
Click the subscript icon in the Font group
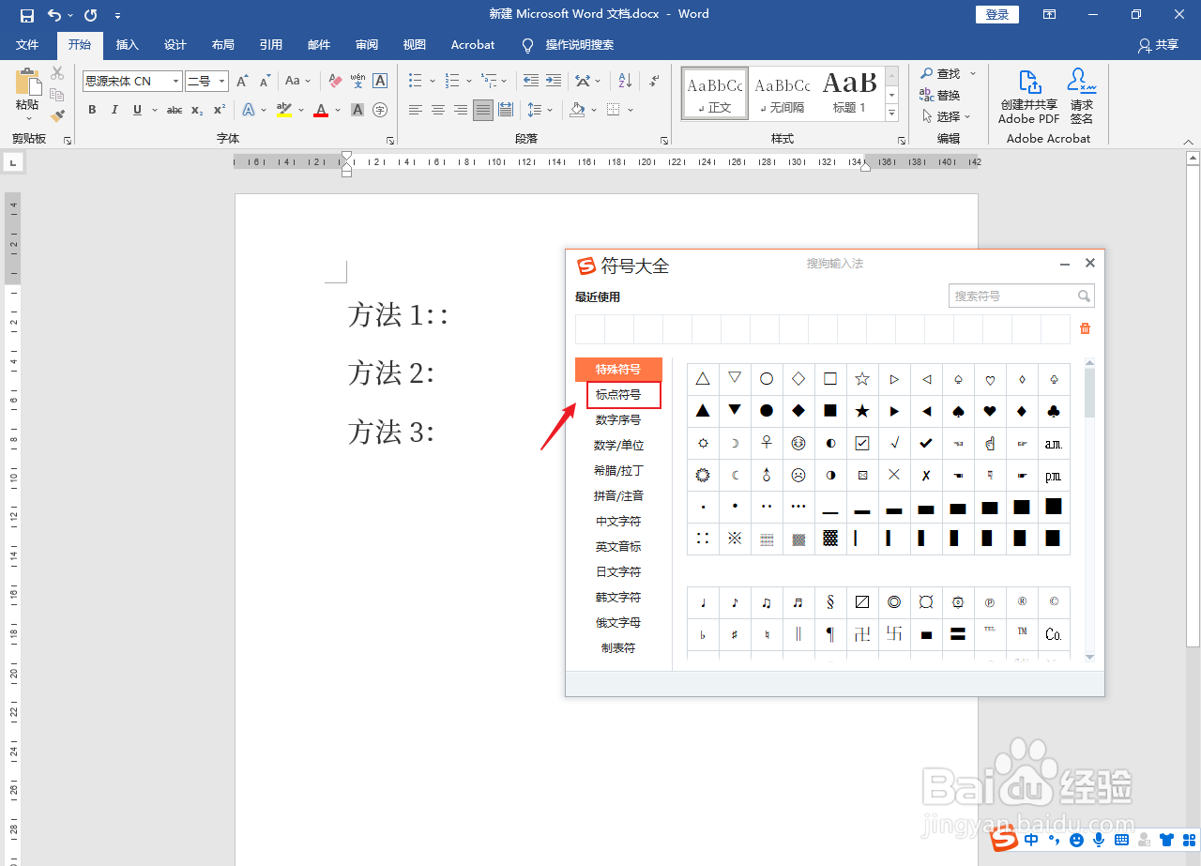click(196, 110)
